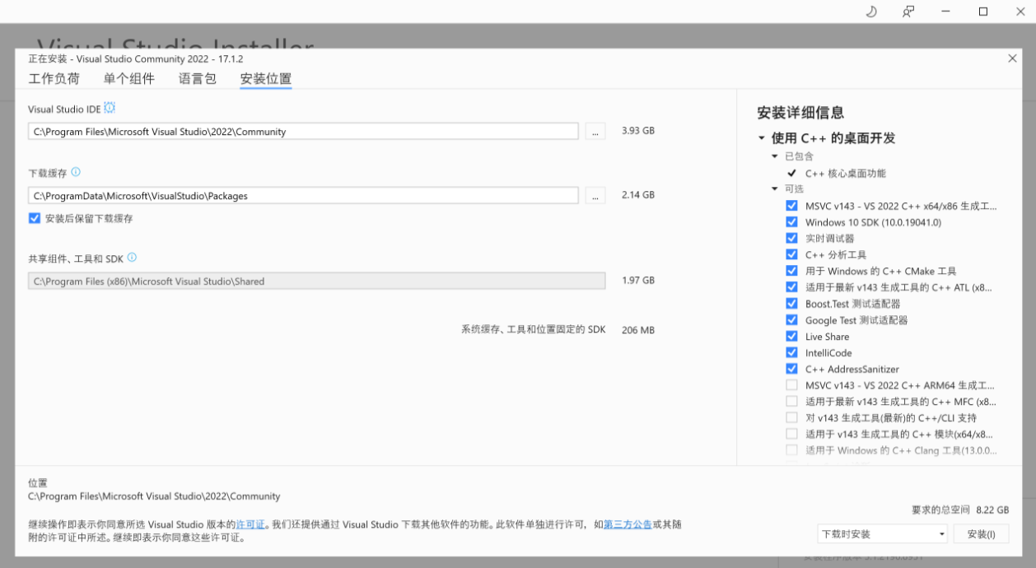
Task: Uncheck C++ AddressSanitizer option
Action: pos(791,369)
